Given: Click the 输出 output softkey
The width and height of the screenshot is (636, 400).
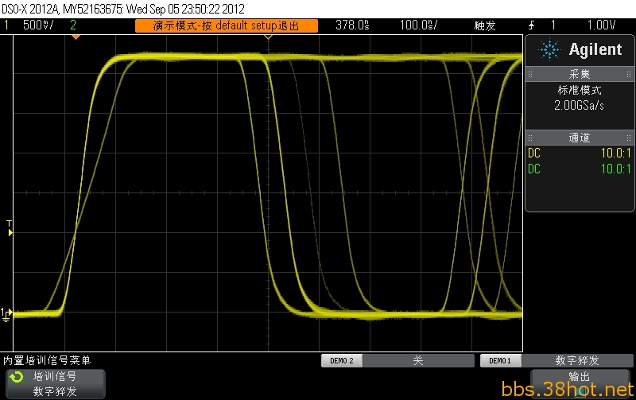Looking at the screenshot, I should coord(580,383).
